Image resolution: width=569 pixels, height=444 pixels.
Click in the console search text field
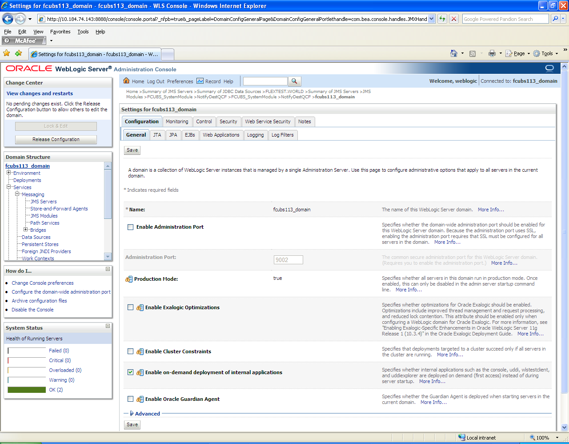[x=265, y=81]
